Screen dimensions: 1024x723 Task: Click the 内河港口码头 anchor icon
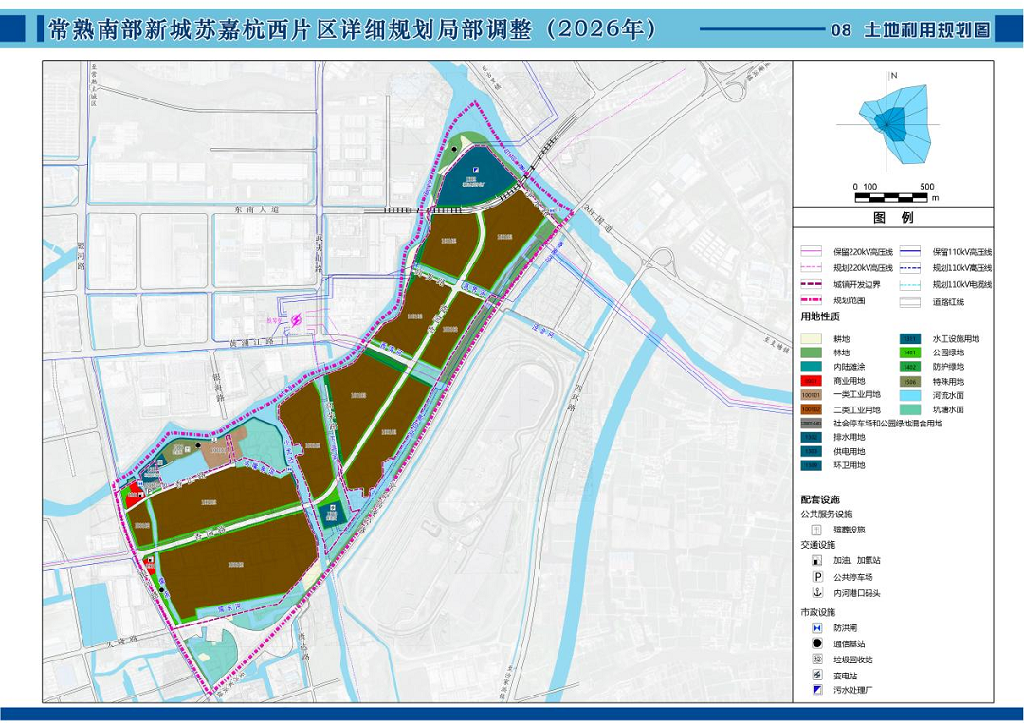click(814, 592)
